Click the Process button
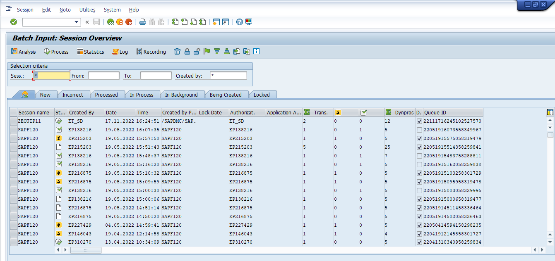The height and width of the screenshot is (261, 555). coord(56,52)
